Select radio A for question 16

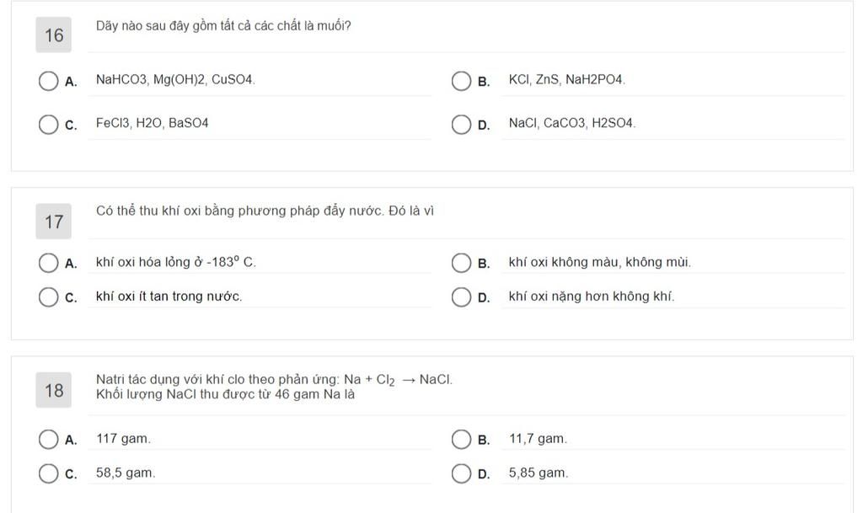49,81
